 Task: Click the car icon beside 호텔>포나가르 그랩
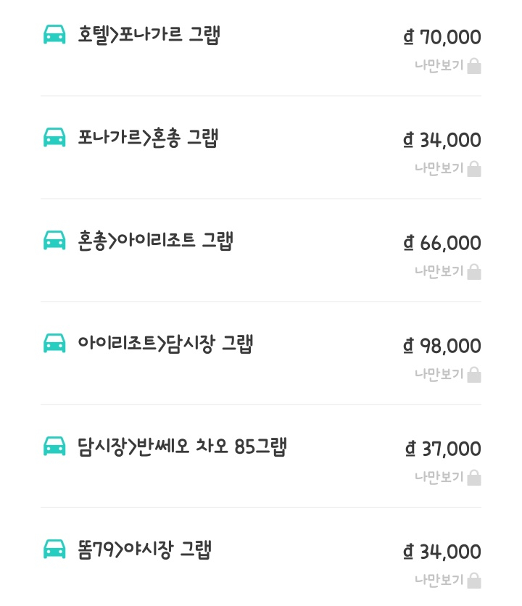pos(54,35)
